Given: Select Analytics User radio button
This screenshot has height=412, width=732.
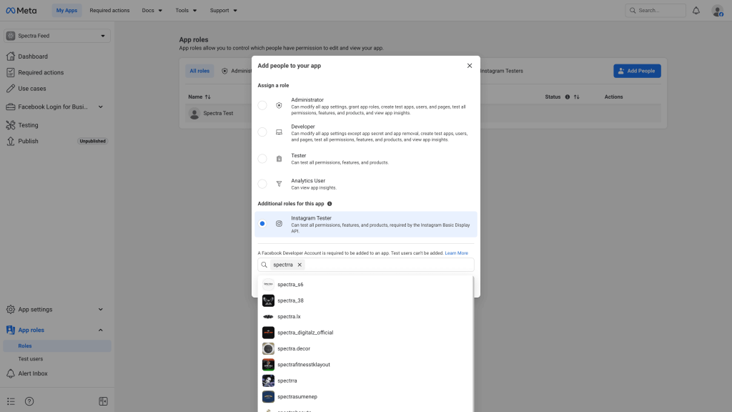Looking at the screenshot, I should 262,184.
